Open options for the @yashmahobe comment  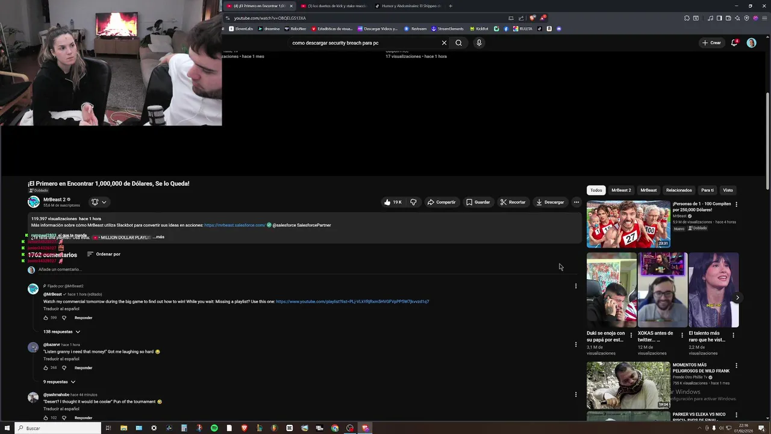pos(575,395)
